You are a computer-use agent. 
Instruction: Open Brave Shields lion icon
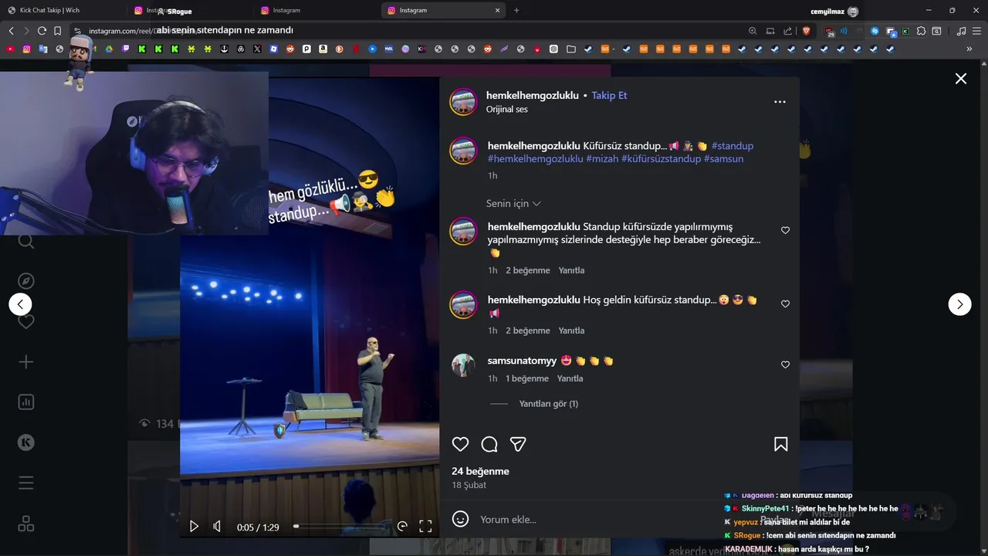807,31
